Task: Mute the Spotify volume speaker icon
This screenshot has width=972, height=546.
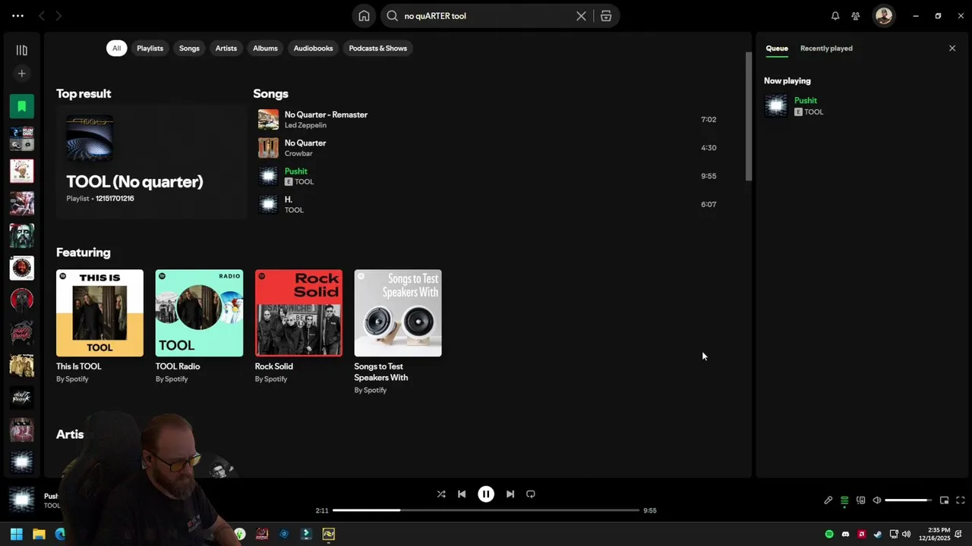Action: click(x=877, y=500)
